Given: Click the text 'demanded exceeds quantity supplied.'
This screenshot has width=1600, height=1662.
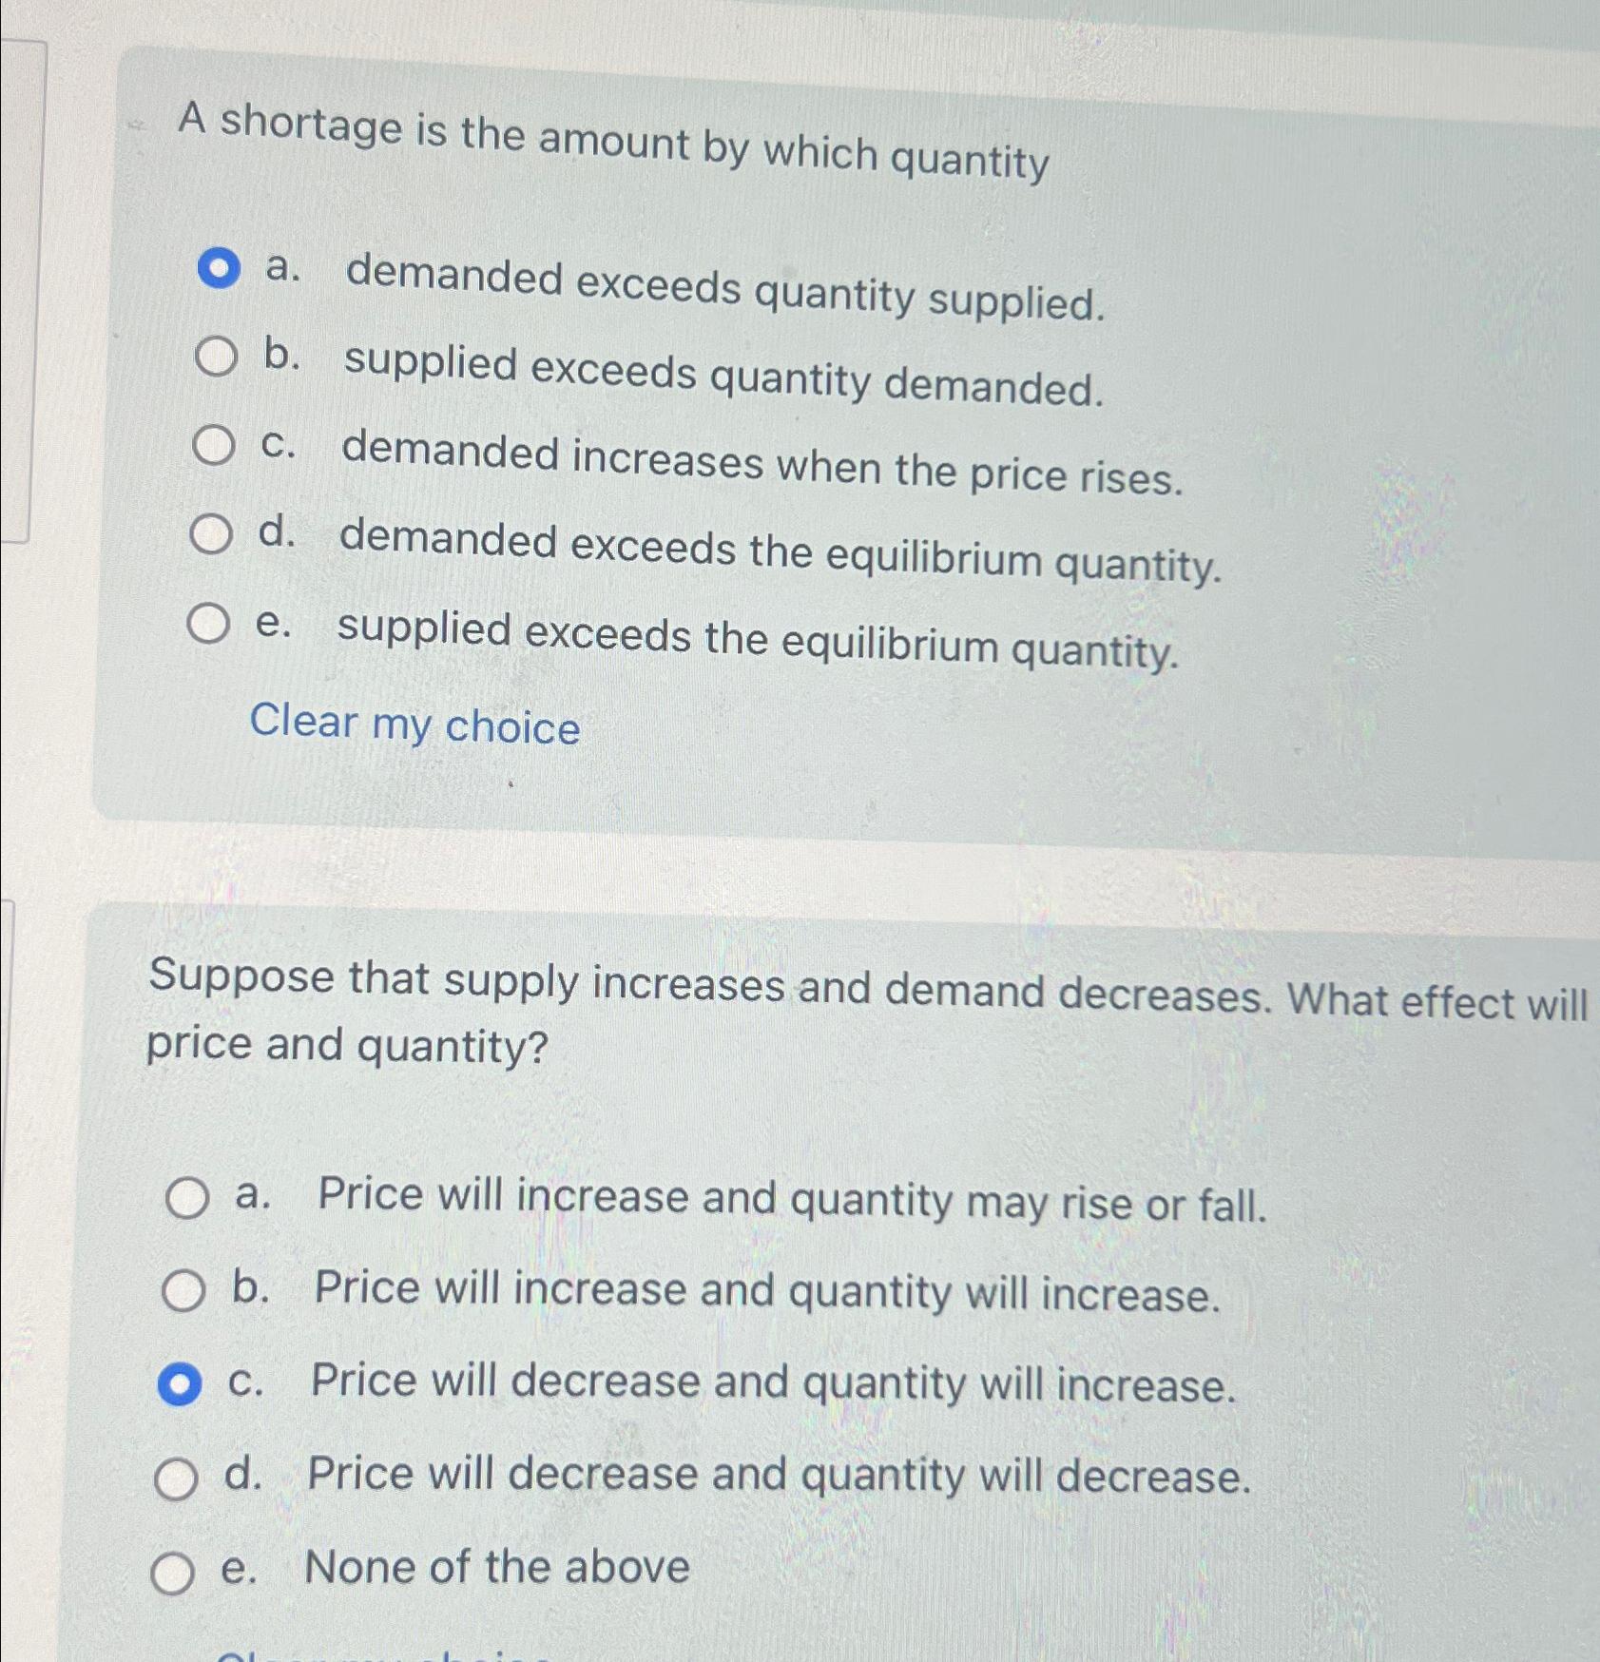Looking at the screenshot, I should point(724,289).
